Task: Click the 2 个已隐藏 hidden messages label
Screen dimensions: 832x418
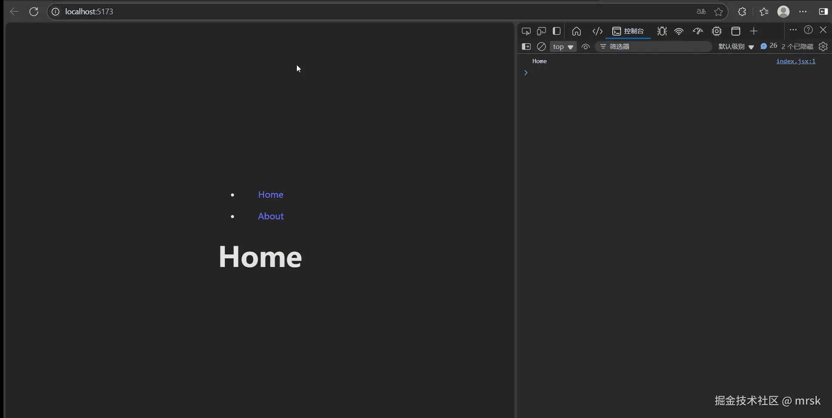Action: coord(797,47)
